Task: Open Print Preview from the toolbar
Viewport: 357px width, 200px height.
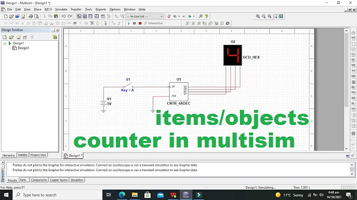Action: coord(36,16)
